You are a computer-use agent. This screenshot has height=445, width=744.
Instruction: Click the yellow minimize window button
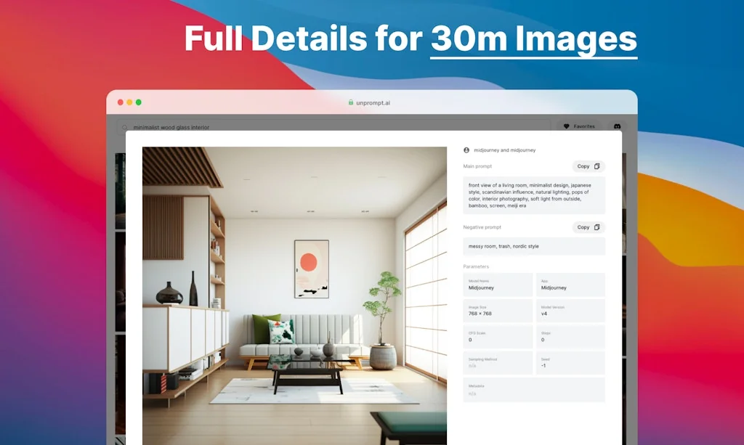pyautogui.click(x=129, y=102)
